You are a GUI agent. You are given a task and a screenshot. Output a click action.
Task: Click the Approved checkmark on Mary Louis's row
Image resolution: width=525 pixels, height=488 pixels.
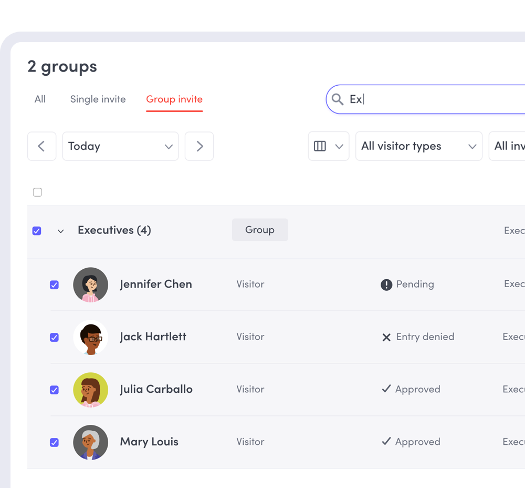(x=387, y=442)
